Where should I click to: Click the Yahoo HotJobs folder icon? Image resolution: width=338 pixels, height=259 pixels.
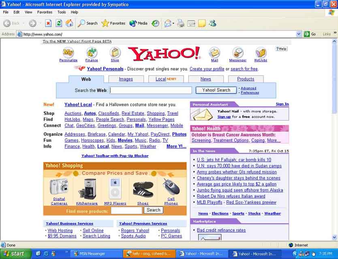pyautogui.click(x=261, y=53)
